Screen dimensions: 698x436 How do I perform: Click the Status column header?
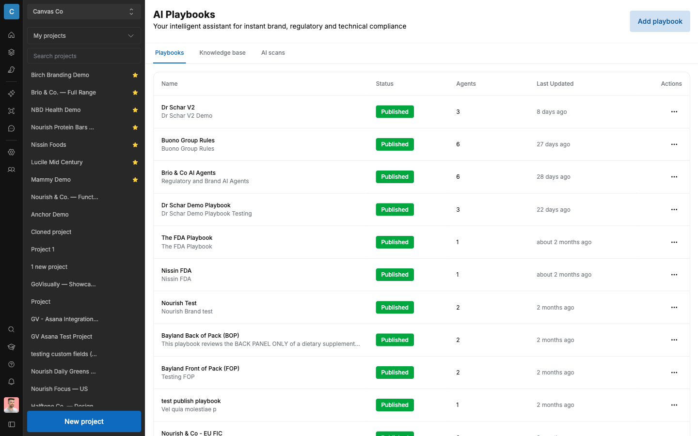(x=384, y=84)
